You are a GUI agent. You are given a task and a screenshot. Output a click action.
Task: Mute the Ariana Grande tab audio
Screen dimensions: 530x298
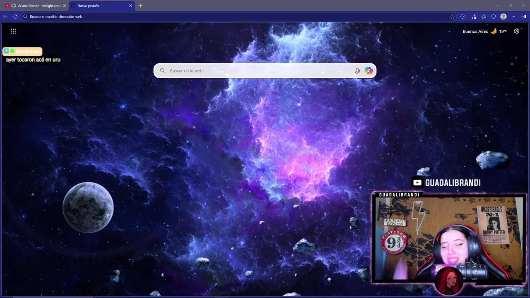click(14, 6)
